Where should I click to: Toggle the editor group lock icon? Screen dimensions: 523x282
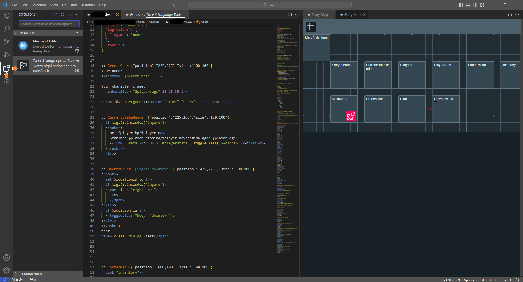510,14
